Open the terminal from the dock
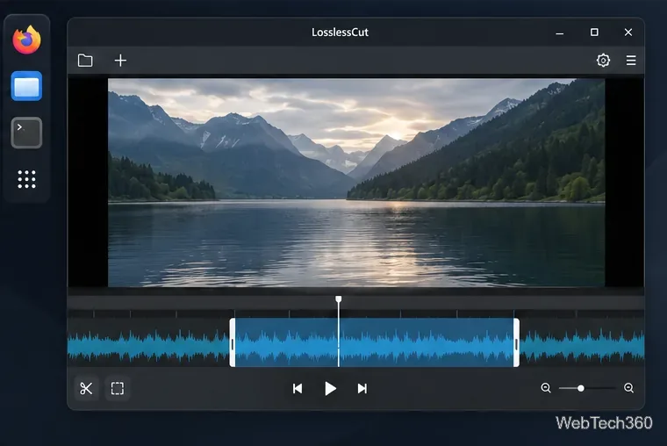The width and height of the screenshot is (667, 446). [x=27, y=133]
